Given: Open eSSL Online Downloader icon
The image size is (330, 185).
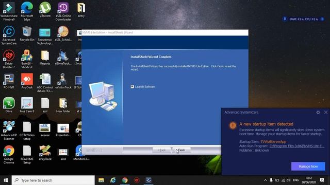Looking at the screenshot, I should tap(63, 11).
